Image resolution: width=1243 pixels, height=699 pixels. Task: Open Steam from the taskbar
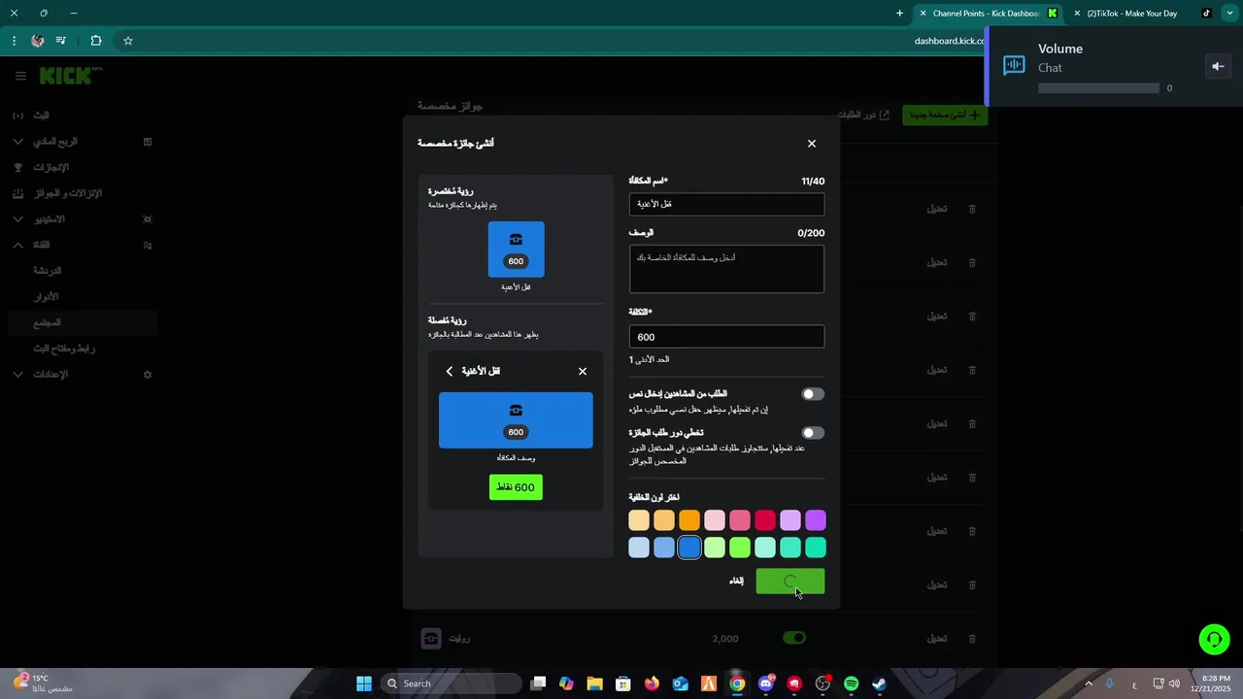click(x=880, y=683)
